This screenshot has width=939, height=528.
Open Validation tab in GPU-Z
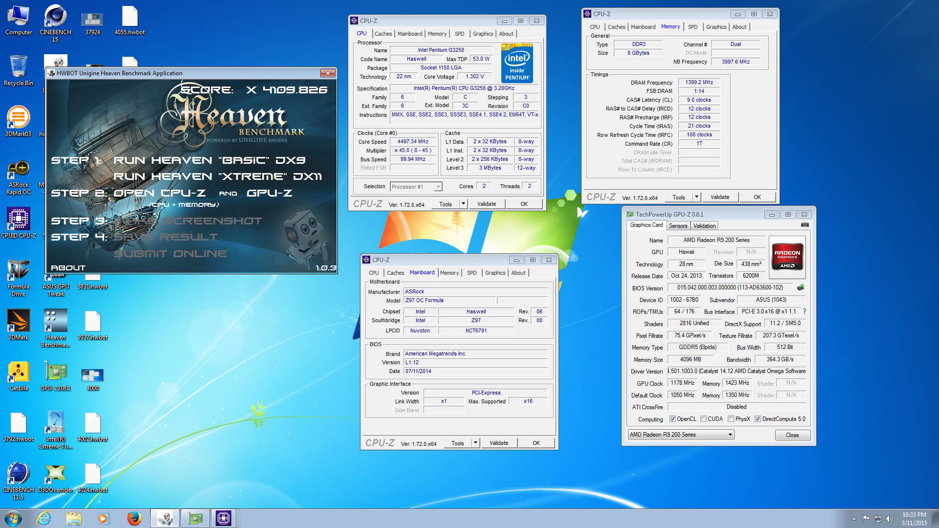pos(704,226)
